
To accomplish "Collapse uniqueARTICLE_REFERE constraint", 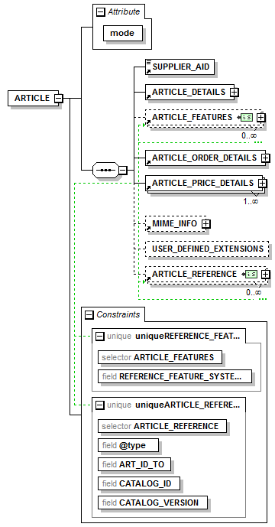I will 100,405.
